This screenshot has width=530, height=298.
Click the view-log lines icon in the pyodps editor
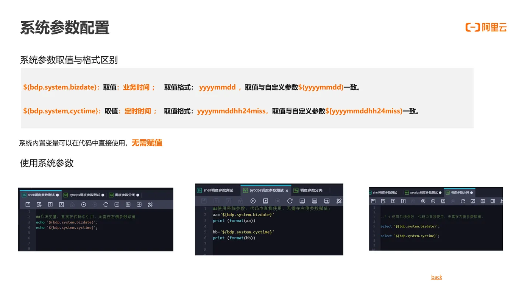315,201
